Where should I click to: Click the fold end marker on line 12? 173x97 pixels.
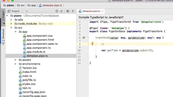coord(88,57)
